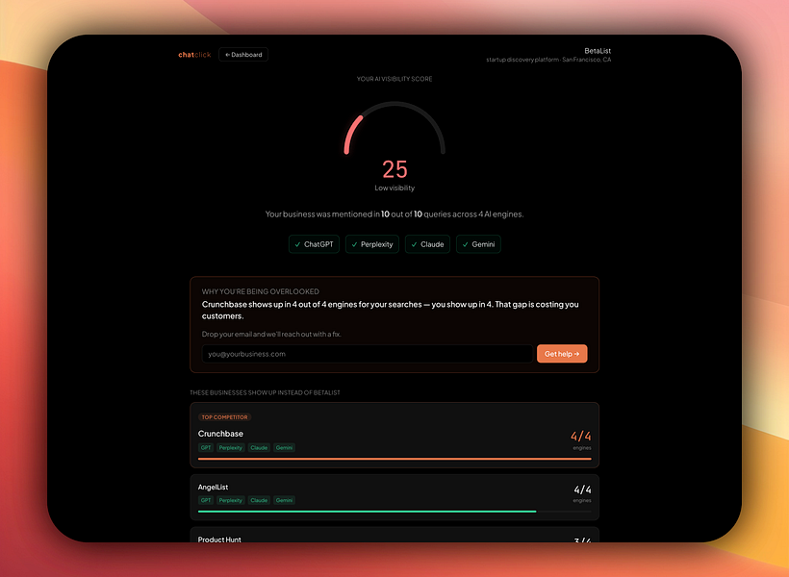Click the GPT tag under AngelList
The height and width of the screenshot is (577, 789).
(206, 500)
